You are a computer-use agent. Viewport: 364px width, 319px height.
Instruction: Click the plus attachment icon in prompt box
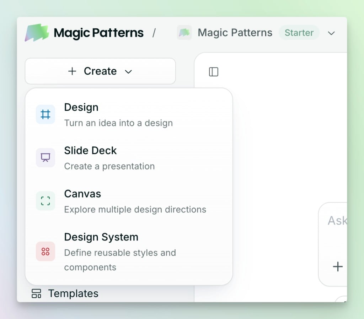(x=338, y=266)
